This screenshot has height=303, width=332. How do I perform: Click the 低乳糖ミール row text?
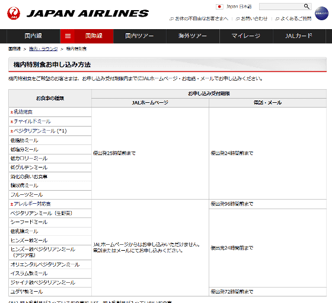[24, 232]
